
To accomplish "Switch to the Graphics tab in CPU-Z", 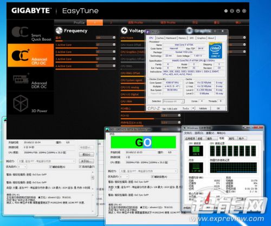I will pyautogui.click(x=201, y=38).
